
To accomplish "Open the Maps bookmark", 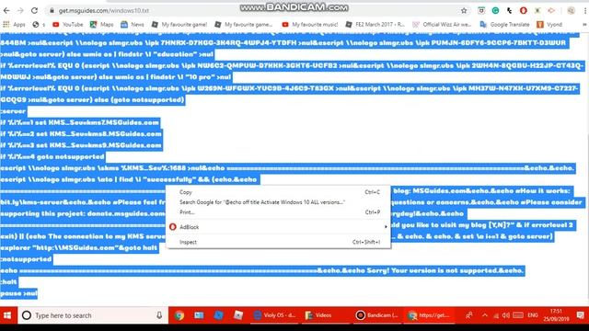I will tap(102, 25).
